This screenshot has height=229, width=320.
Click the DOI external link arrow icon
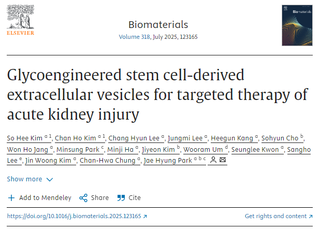click(145, 216)
